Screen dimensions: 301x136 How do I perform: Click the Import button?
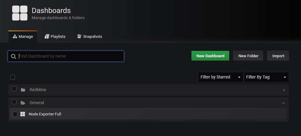click(278, 56)
